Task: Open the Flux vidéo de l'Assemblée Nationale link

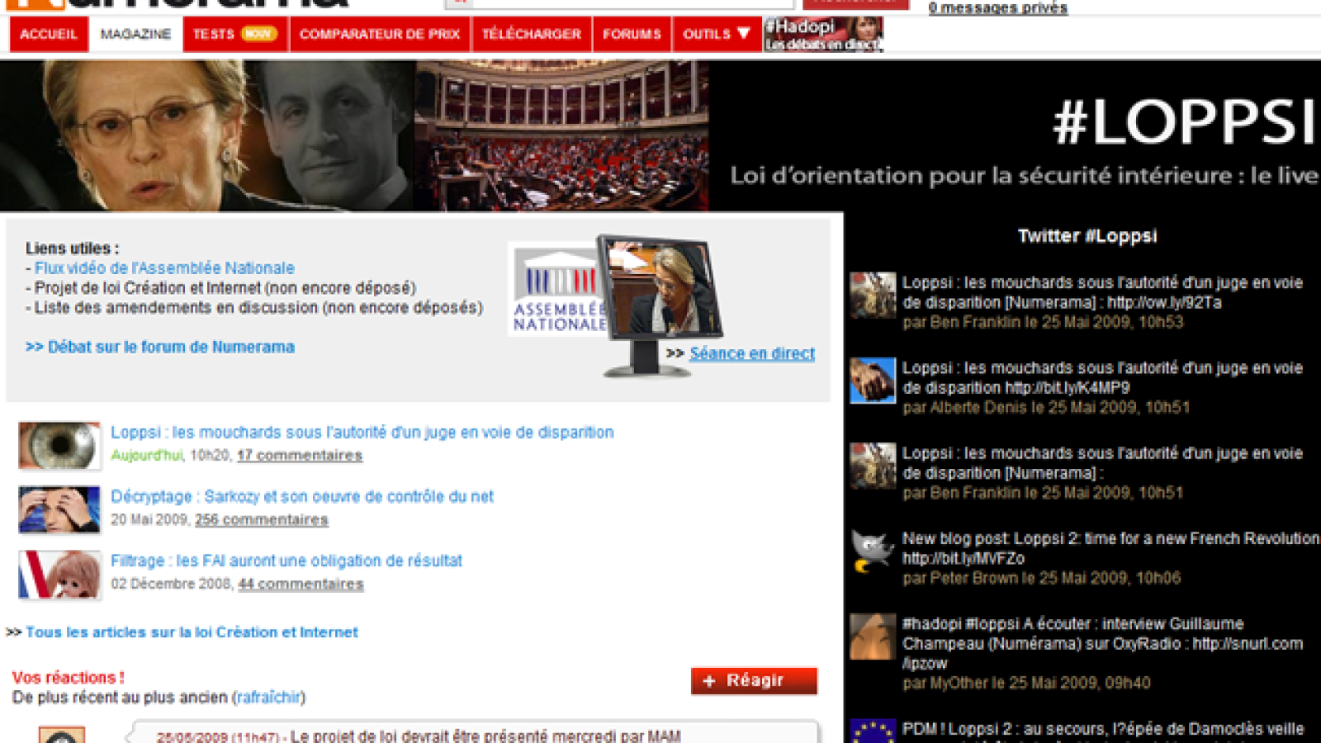Action: point(163,267)
